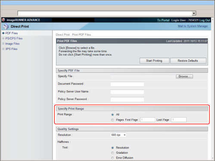215x161 pixels.
Task: Open the PDF Files menu item
Action: pos(12,33)
